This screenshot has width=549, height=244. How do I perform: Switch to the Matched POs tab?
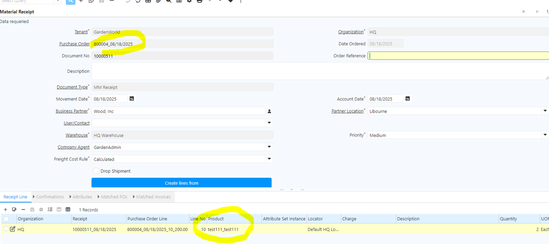click(x=114, y=197)
